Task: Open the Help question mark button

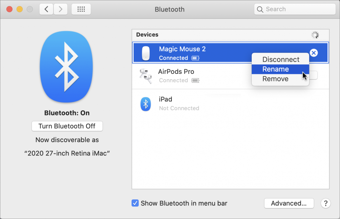Action: click(326, 203)
